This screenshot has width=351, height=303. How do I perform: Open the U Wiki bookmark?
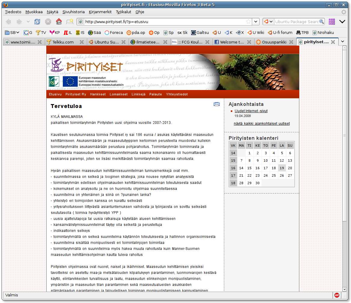256,33
